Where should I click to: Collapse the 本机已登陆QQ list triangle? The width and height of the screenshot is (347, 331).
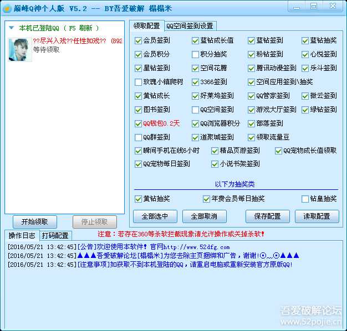click(11, 28)
